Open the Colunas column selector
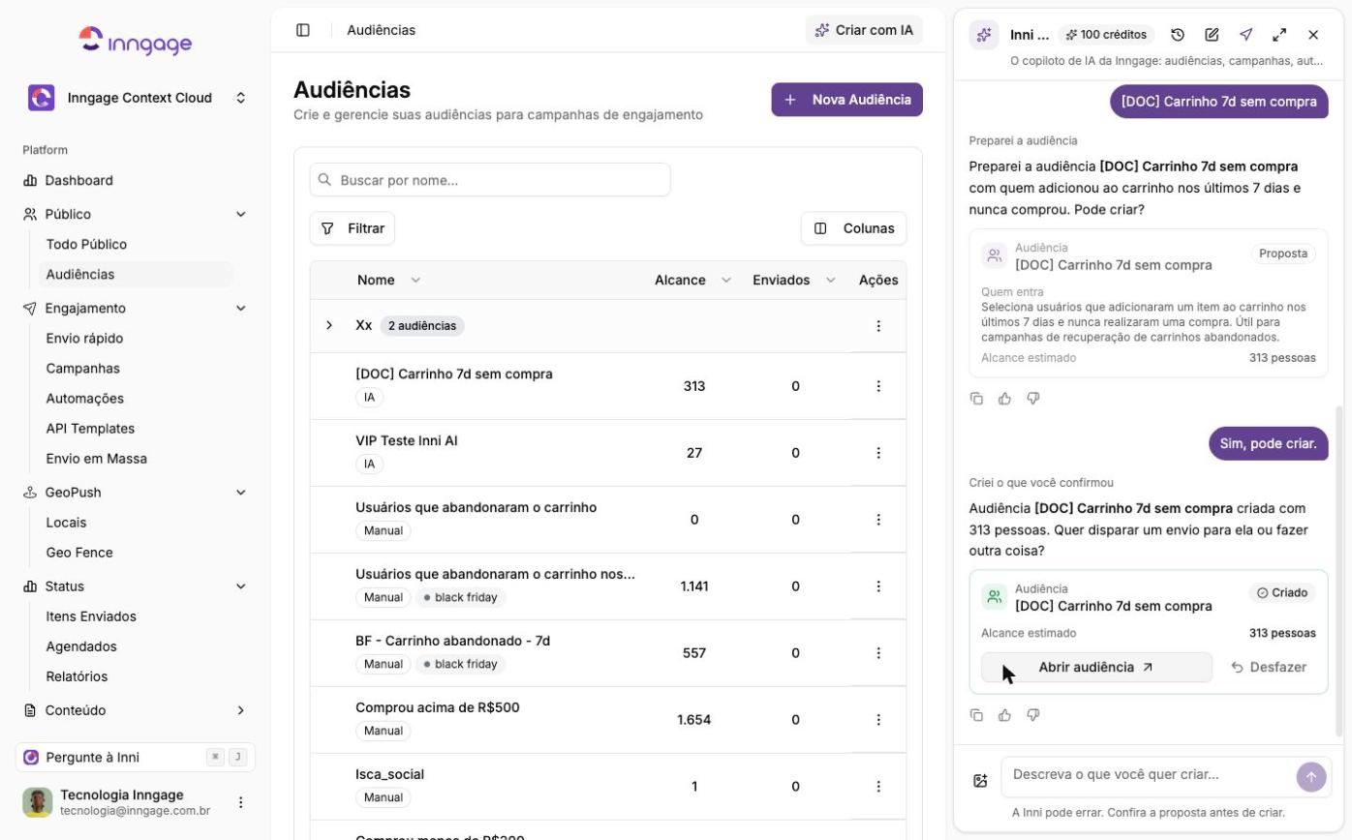The width and height of the screenshot is (1352, 840). coord(854,228)
